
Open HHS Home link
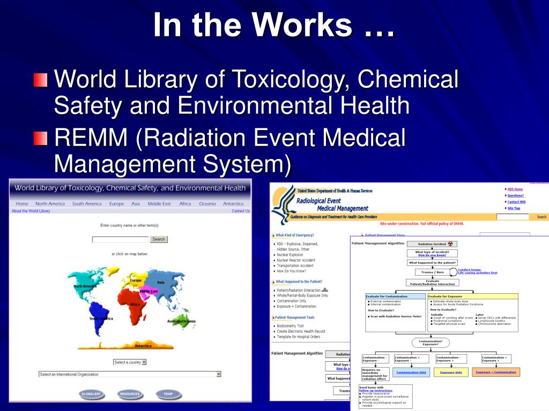[515, 189]
